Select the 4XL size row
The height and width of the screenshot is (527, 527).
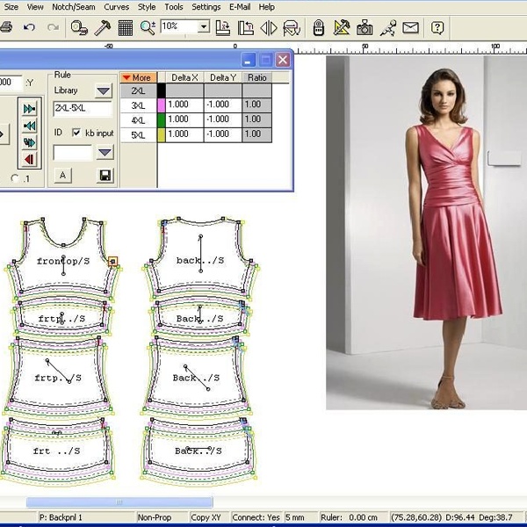tap(139, 120)
